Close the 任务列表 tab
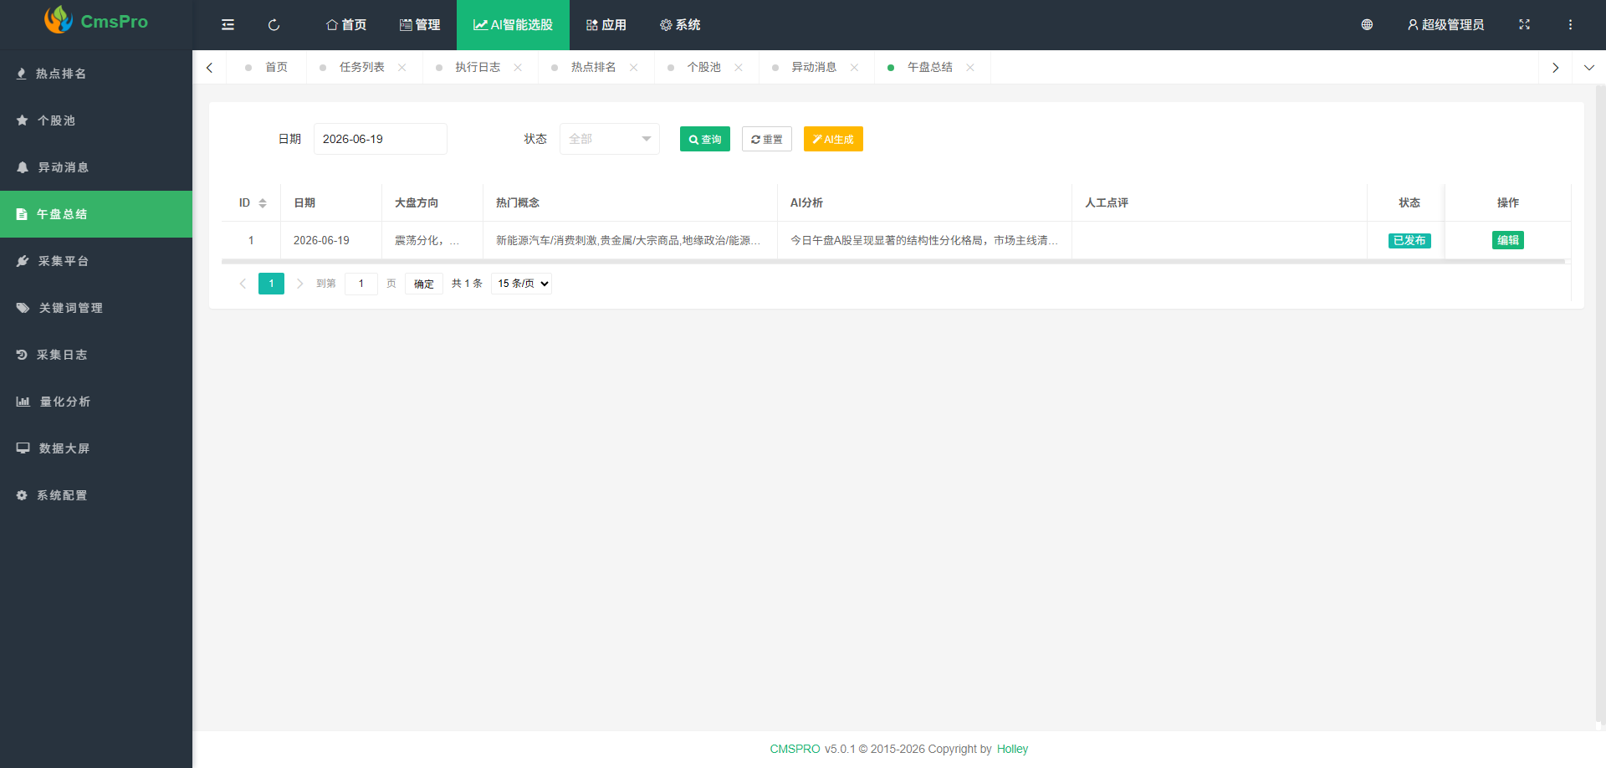The width and height of the screenshot is (1606, 768). pos(402,68)
